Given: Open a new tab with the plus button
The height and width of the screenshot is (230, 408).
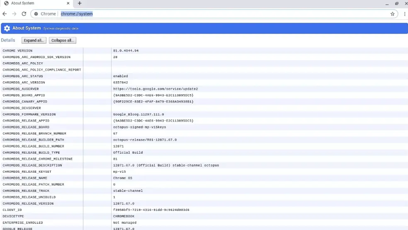Looking at the screenshot, I should click(80, 3).
